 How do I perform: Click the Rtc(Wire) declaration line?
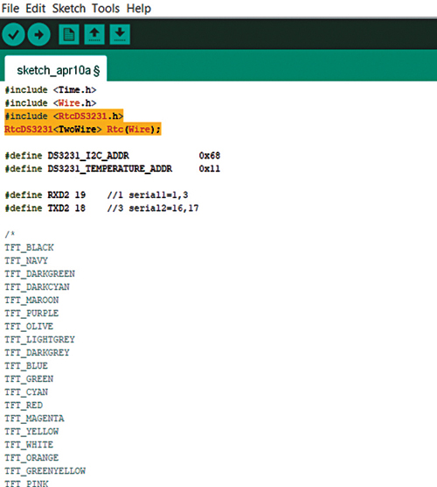click(83, 129)
